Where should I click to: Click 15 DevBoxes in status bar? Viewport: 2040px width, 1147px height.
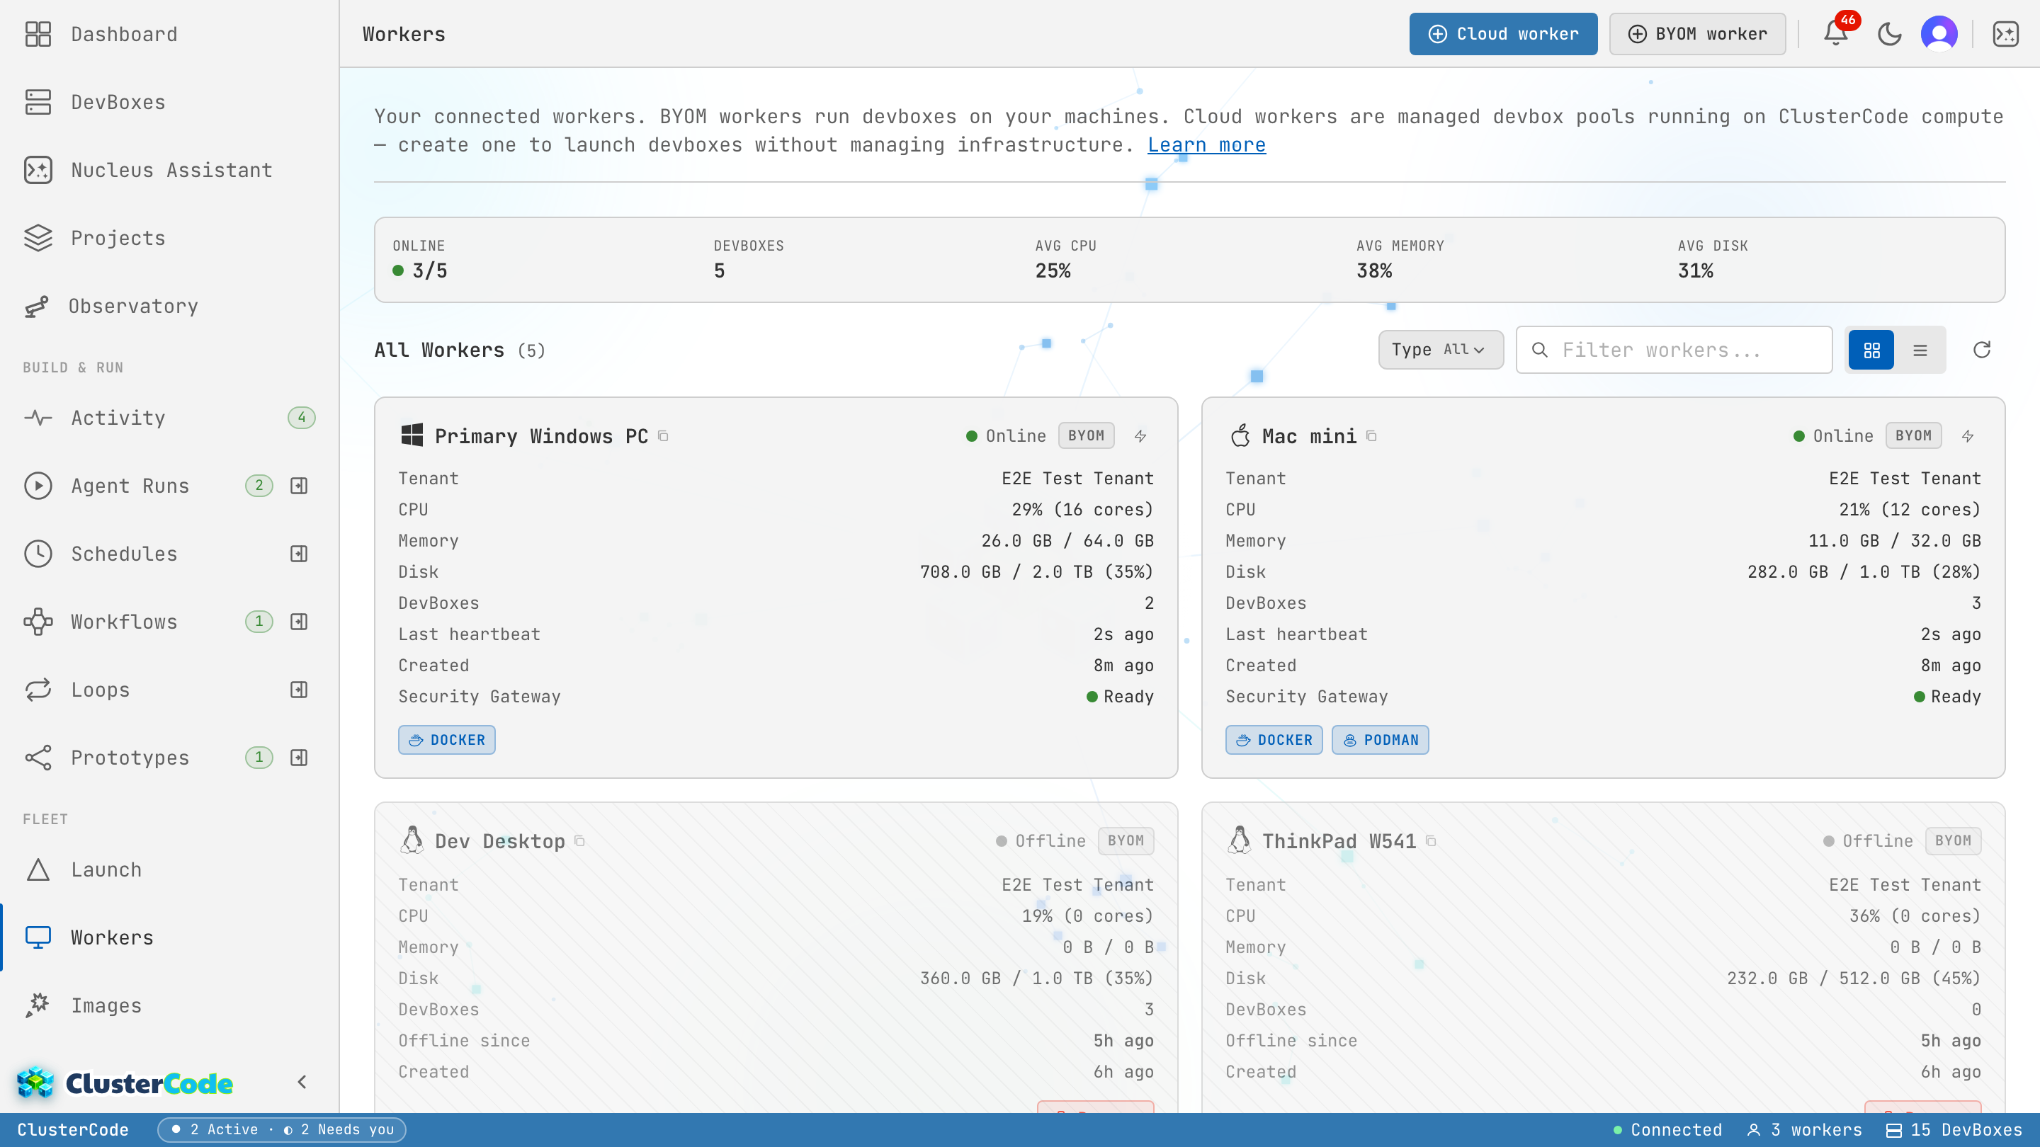click(x=1954, y=1129)
